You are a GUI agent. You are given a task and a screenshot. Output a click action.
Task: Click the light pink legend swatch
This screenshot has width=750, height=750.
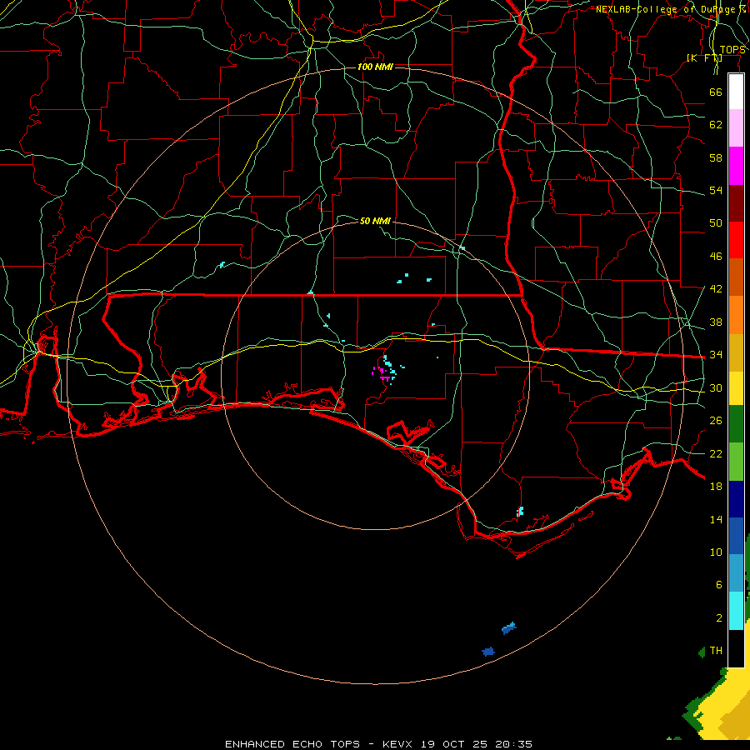(736, 128)
